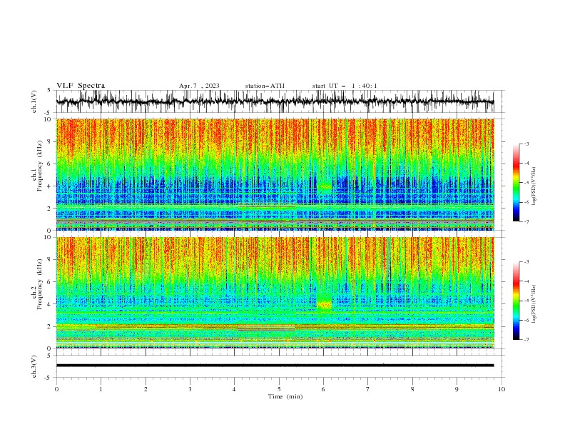565x437 pixels.
Task: Click the ch.1 colorbar log(PSD) label
Action: 534,186
